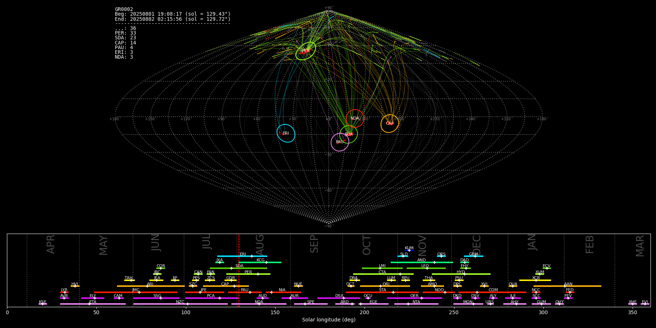The image size is (656, 328).
Task: Select the EVI shower bar
Action: [x=645, y=304]
